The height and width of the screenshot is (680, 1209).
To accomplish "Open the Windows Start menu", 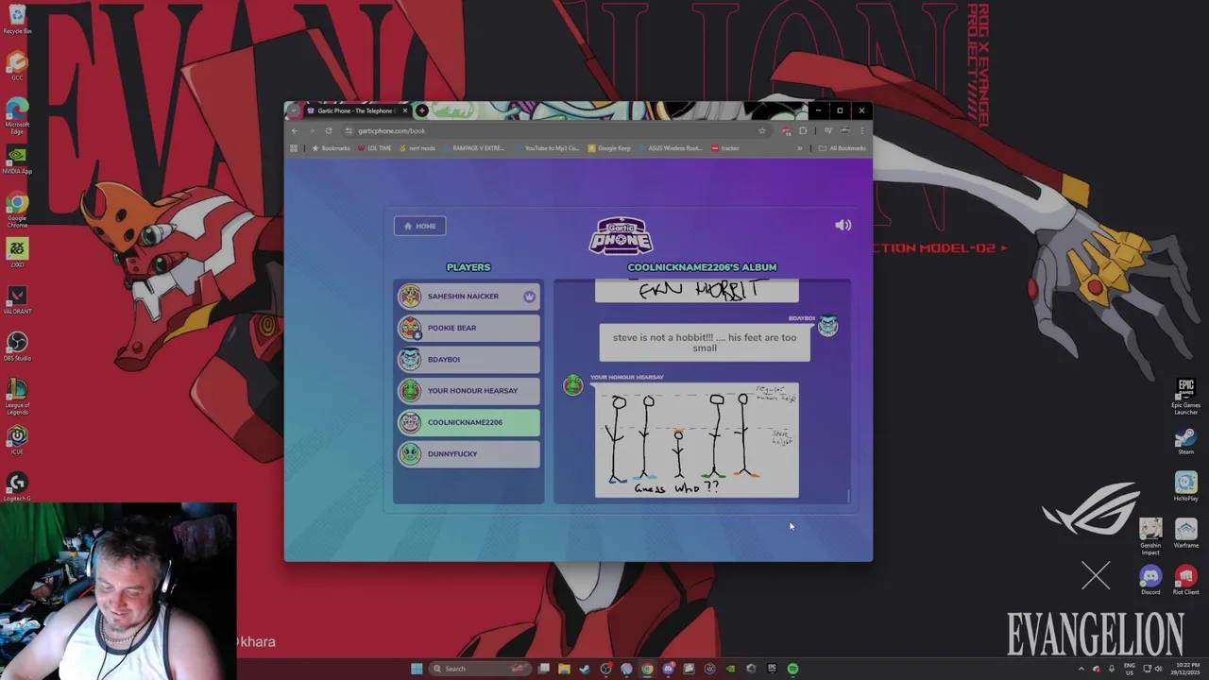I will click(417, 669).
